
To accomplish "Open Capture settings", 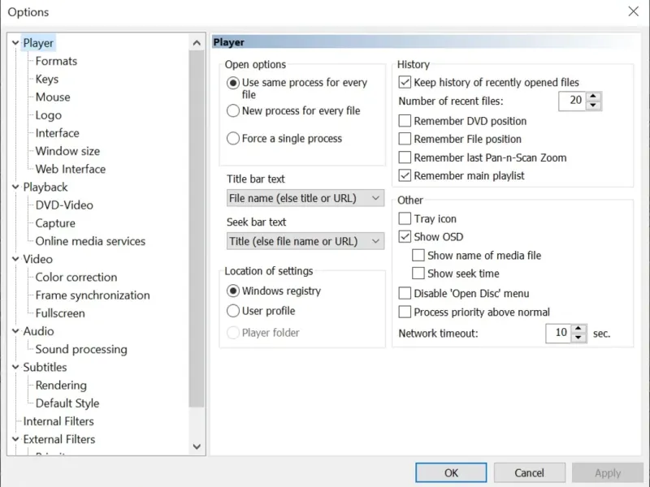I will coord(55,223).
